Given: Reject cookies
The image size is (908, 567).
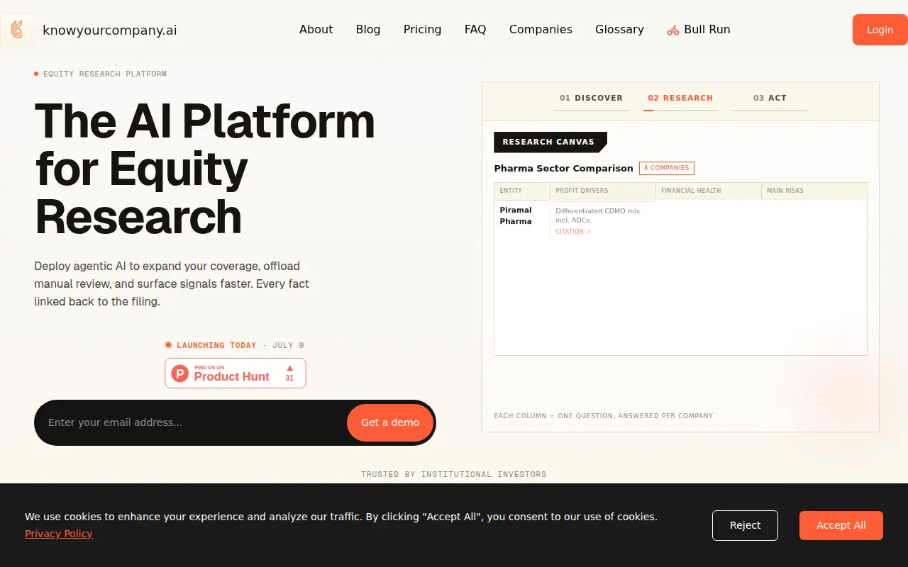Looking at the screenshot, I should pos(745,525).
